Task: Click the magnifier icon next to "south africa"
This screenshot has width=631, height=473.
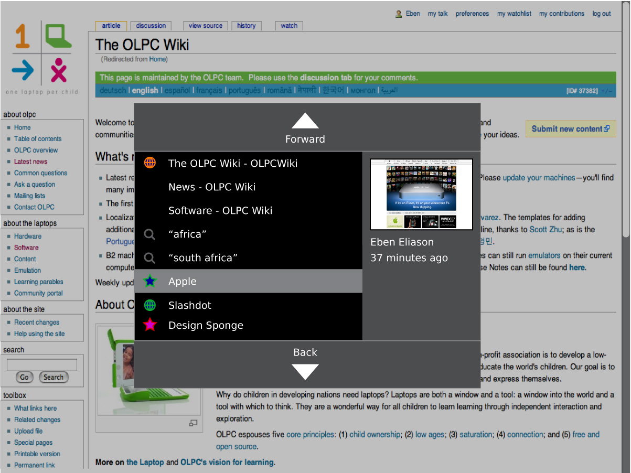Action: 150,258
